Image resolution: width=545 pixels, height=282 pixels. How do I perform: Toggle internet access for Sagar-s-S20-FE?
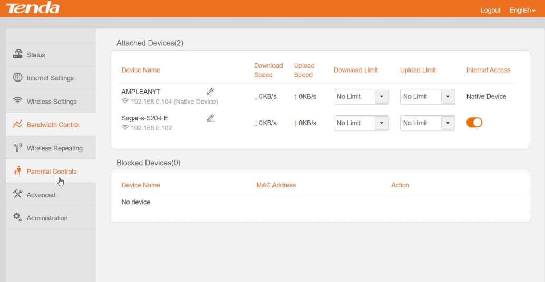(474, 123)
